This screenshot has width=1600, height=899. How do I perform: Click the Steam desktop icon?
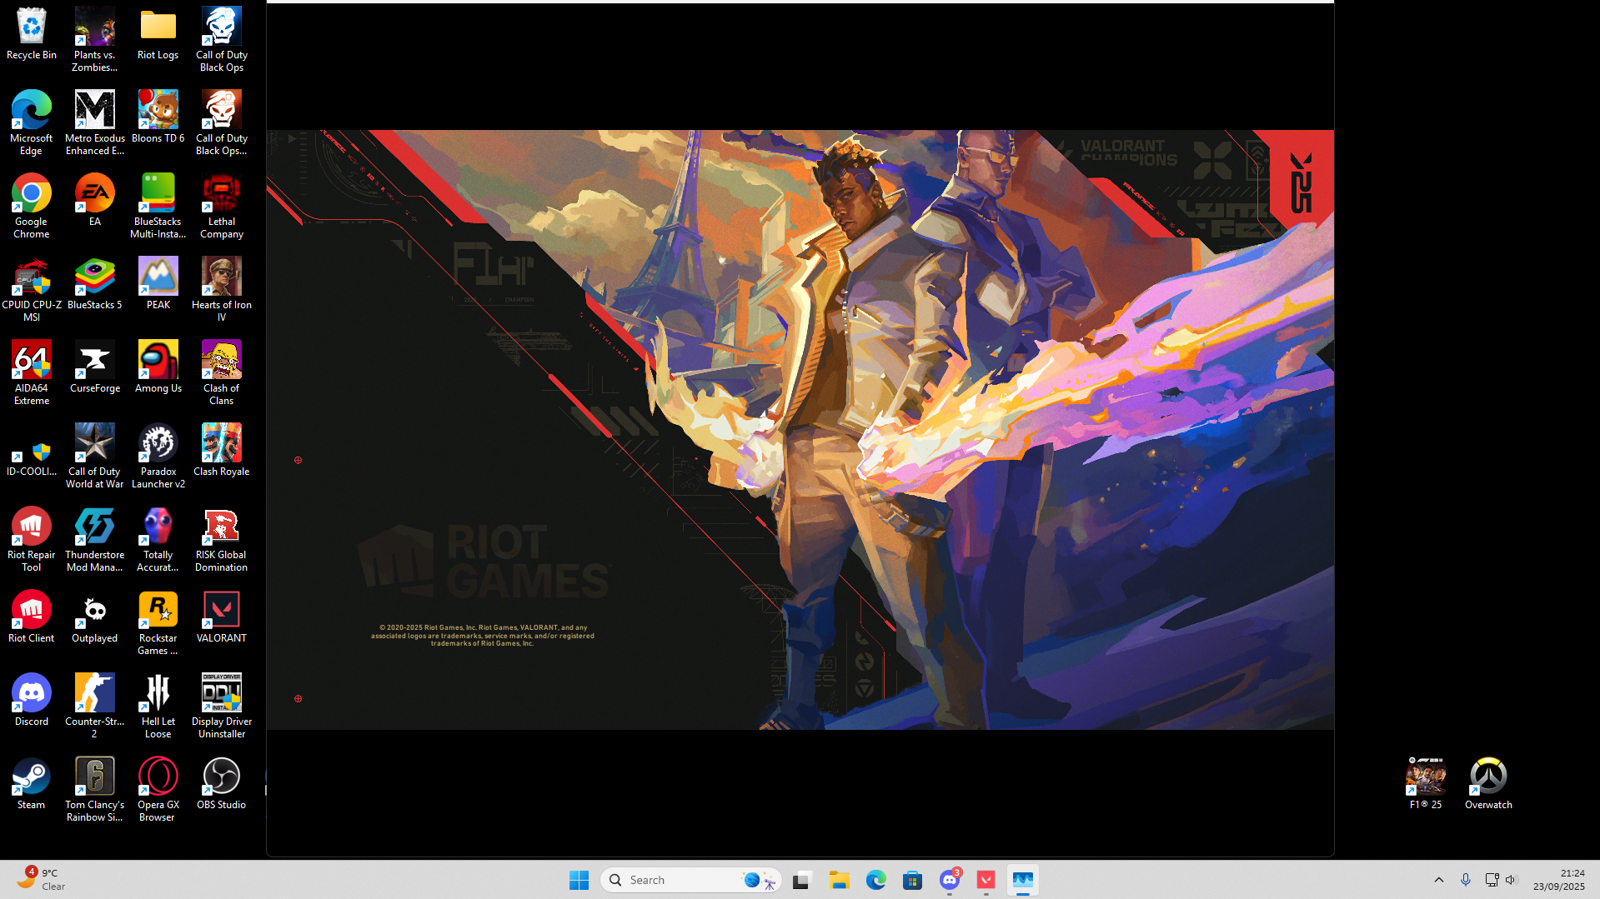coord(32,784)
